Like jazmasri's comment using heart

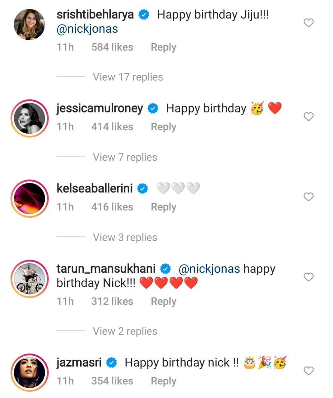(x=308, y=371)
